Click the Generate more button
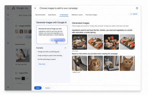The height and width of the screenshot is (95, 148). coord(58,40)
